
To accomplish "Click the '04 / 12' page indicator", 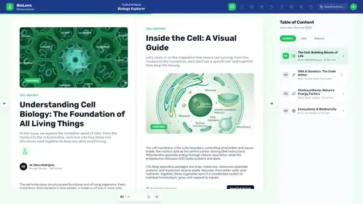I will click(125, 197).
